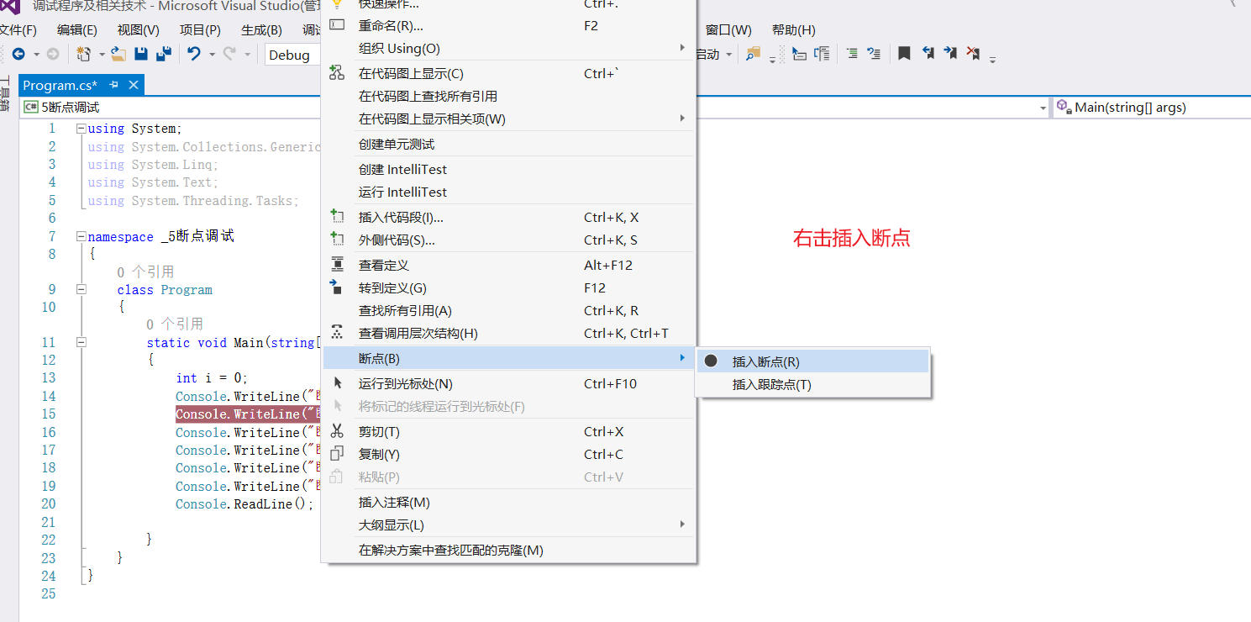This screenshot has height=622, width=1251.
Task: Collapse the namespace _5断点调试 outline region
Action: tap(80, 235)
